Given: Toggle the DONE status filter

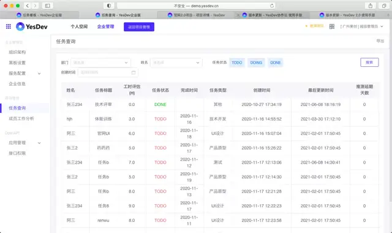Looking at the screenshot, I should (275, 63).
